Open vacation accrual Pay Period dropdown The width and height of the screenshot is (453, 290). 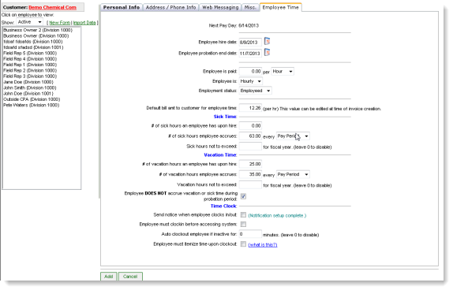click(293, 174)
